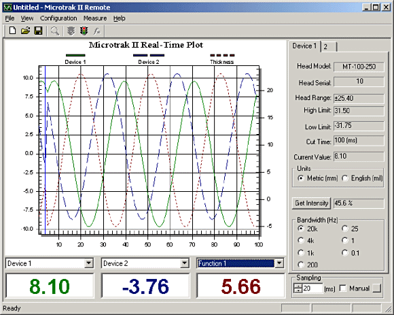Click the New document toolbar icon
Screen dimensions: 394x315
point(12,31)
